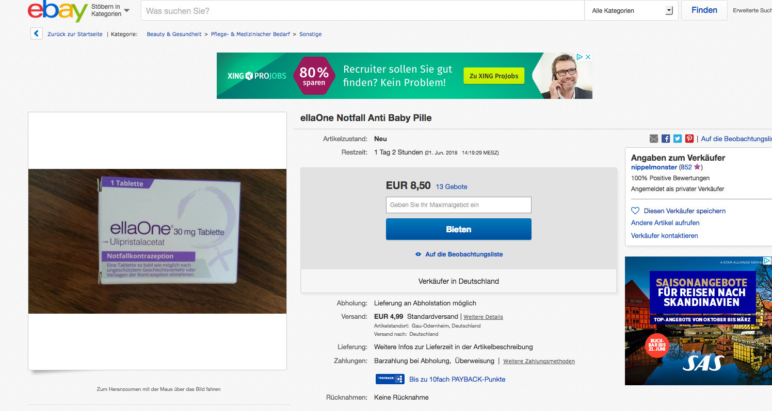
Task: Click the AdChoices icon on XING banner
Action: pos(580,57)
